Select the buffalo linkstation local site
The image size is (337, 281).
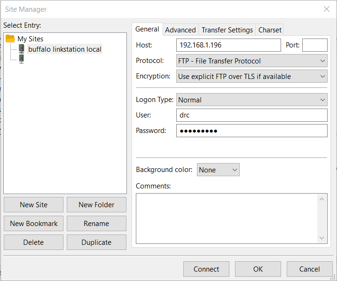pyautogui.click(x=65, y=49)
